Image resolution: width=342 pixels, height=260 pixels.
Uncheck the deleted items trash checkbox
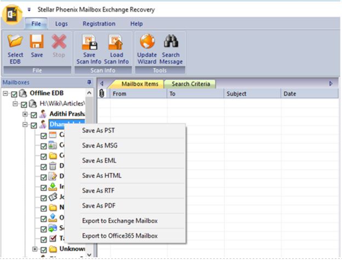[44, 167]
